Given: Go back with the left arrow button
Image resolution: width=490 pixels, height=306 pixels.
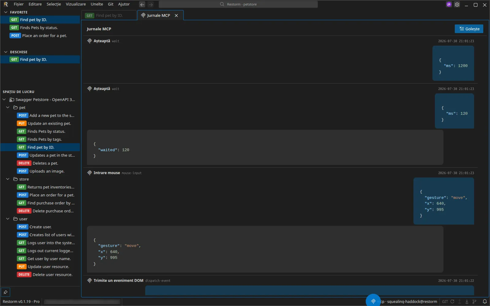Looking at the screenshot, I should tap(142, 4).
